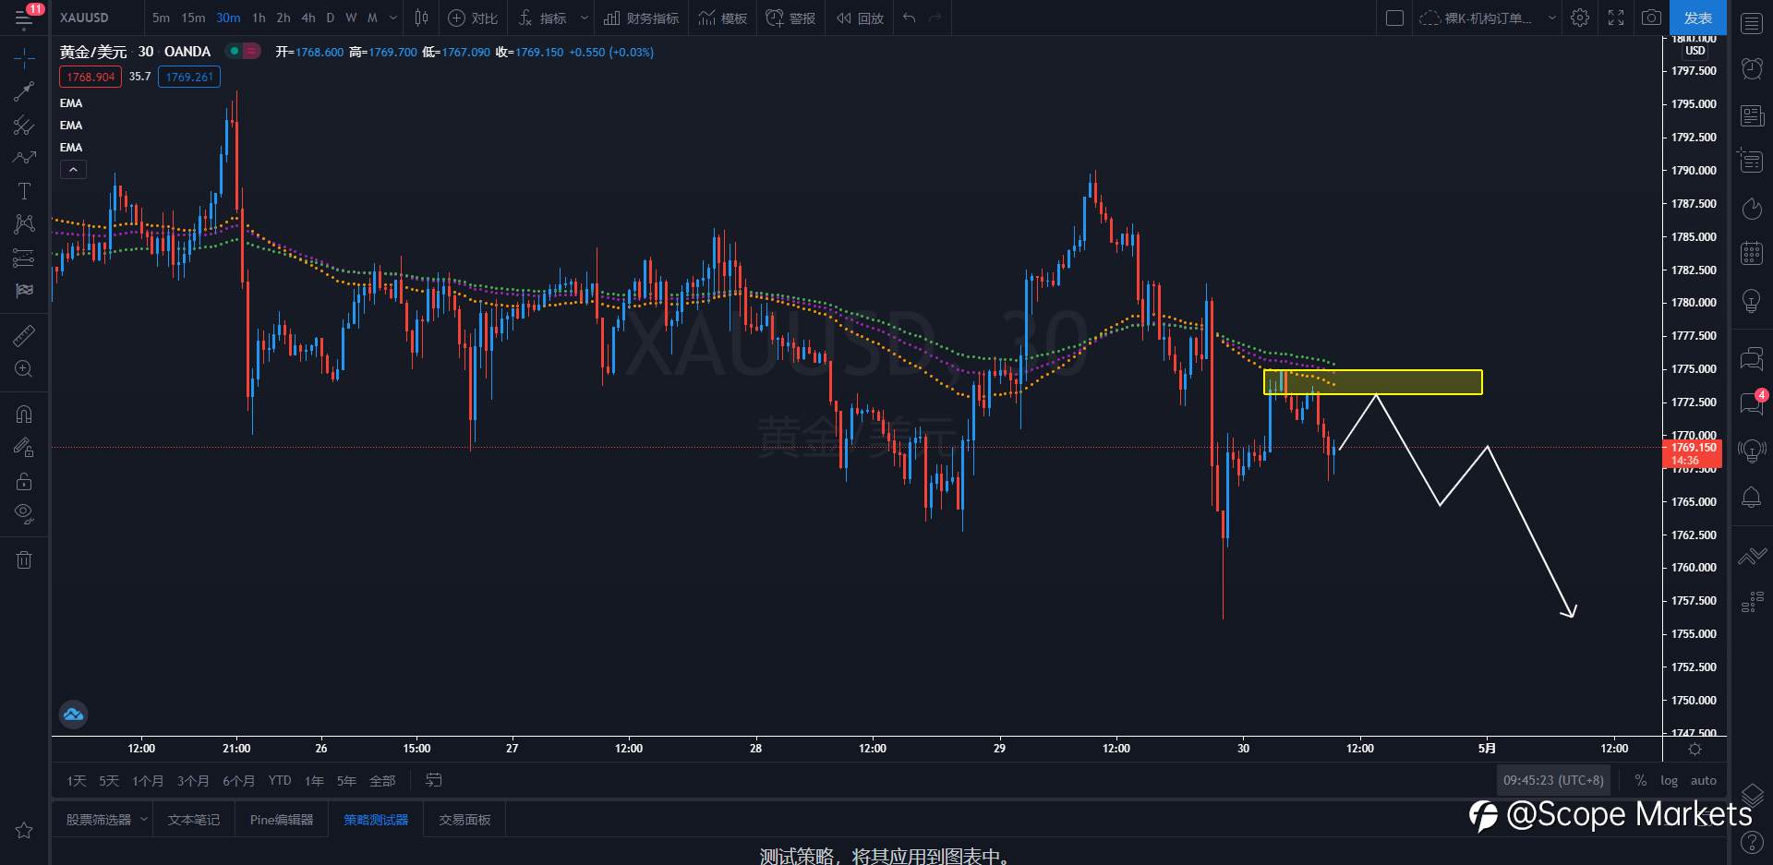Viewport: 1773px width, 865px height.
Task: Select the daily D timeframe
Action: click(331, 18)
